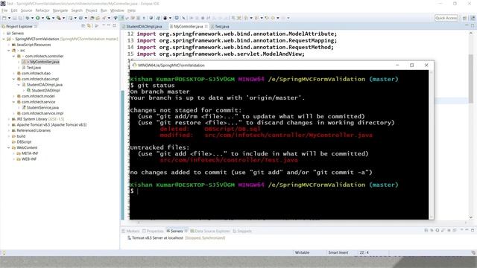Screen dimensions: 477x268
Task: Close the MyController.java editor tab
Action: (x=206, y=27)
